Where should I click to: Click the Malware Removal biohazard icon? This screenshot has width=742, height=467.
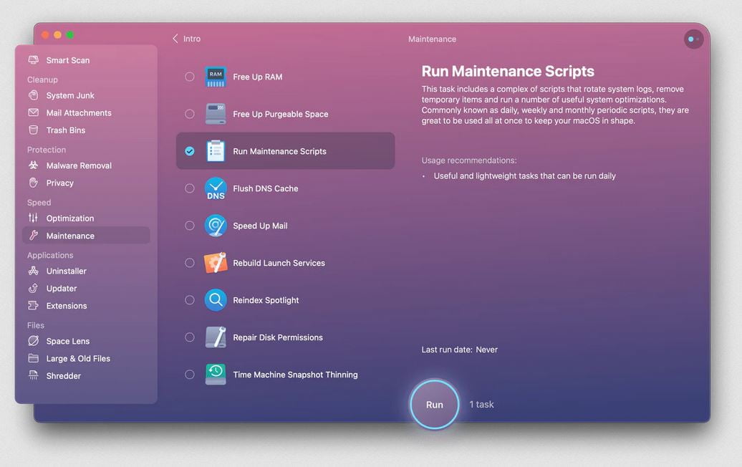(33, 165)
